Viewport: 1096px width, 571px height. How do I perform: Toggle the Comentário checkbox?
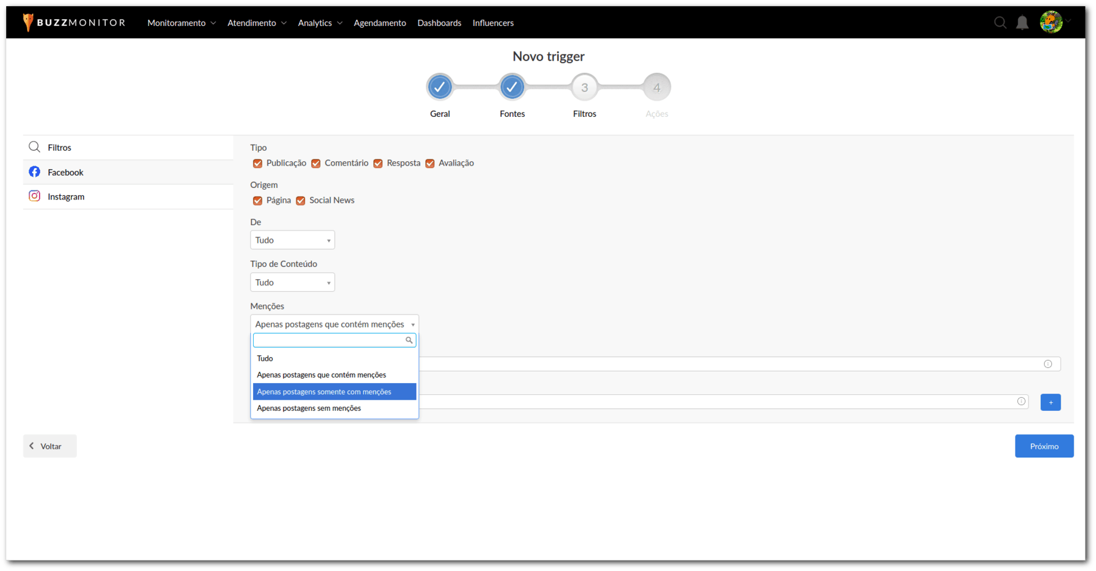(316, 164)
